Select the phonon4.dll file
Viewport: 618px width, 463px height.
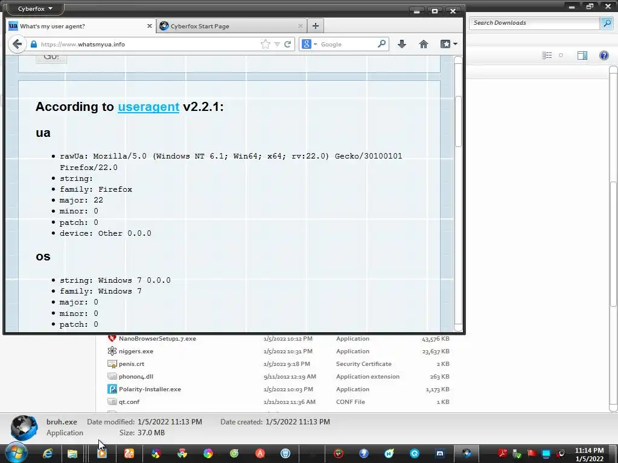136,377
